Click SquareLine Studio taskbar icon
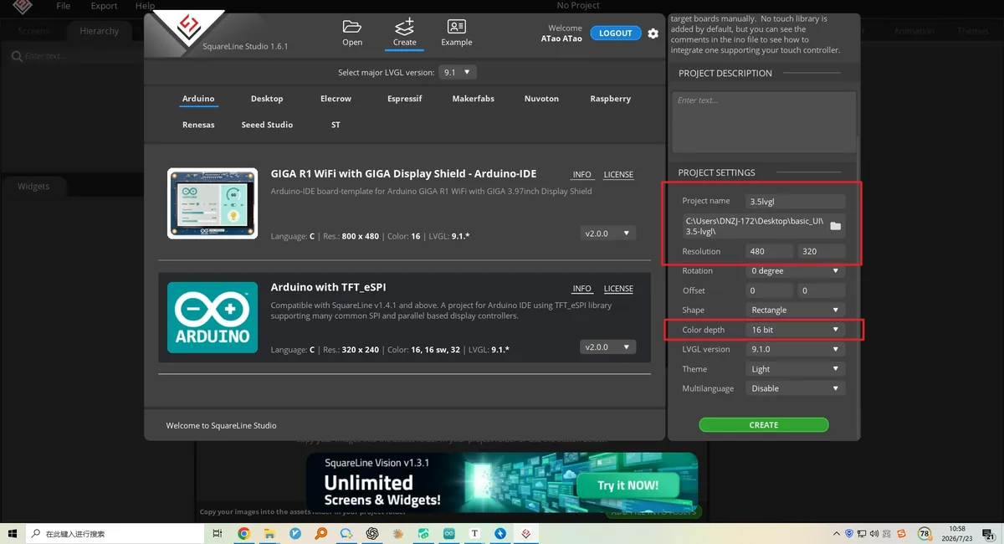Image resolution: width=1004 pixels, height=544 pixels. (x=526, y=533)
